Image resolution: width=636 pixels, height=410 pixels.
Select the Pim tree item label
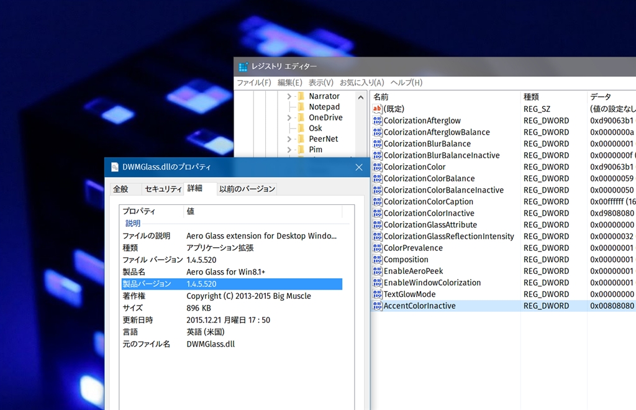click(316, 150)
